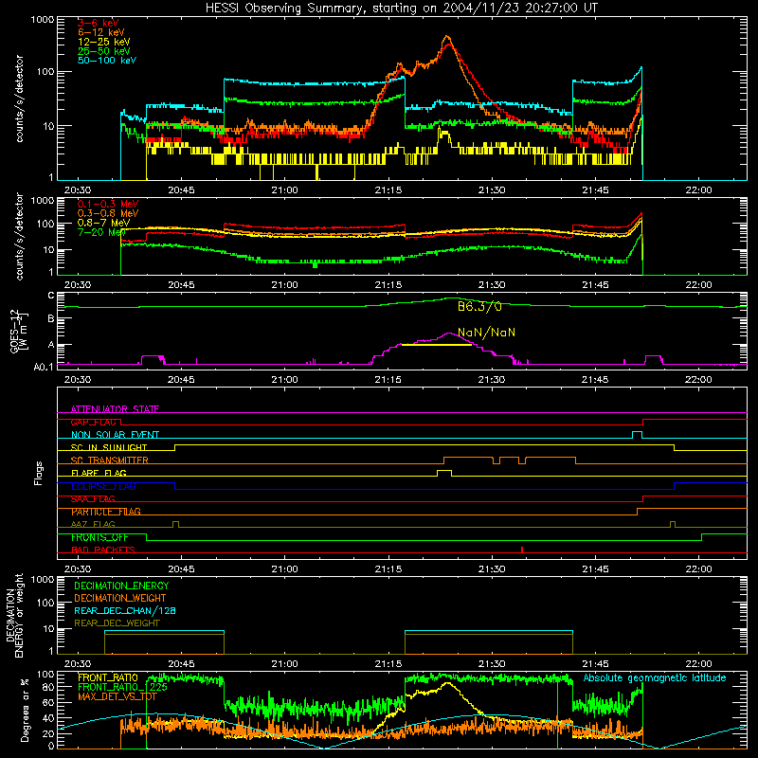This screenshot has width=758, height=758.
Task: Select the PARTICLE_FLAG label
Action: (106, 512)
